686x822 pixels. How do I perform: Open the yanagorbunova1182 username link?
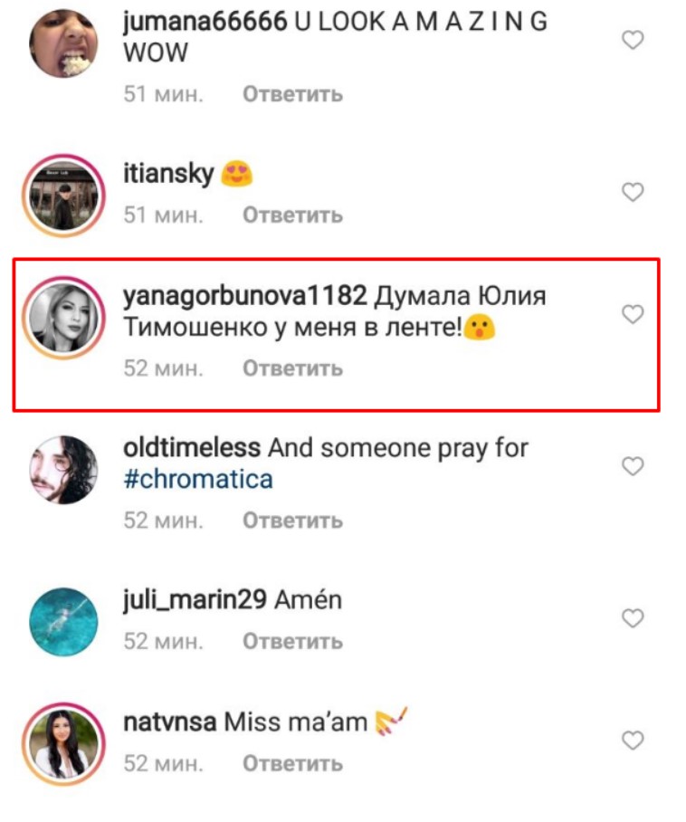244,297
